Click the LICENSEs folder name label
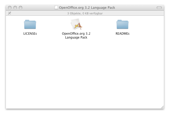Screen dimensions: 170x114 coord(30,34)
